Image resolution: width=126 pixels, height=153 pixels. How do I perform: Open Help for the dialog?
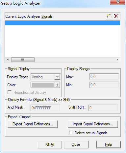109,144
